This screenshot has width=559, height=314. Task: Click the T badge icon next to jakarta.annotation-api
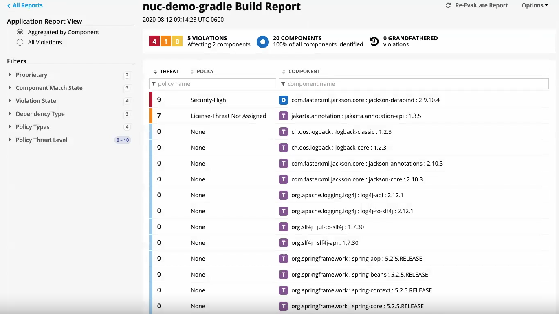click(x=283, y=116)
